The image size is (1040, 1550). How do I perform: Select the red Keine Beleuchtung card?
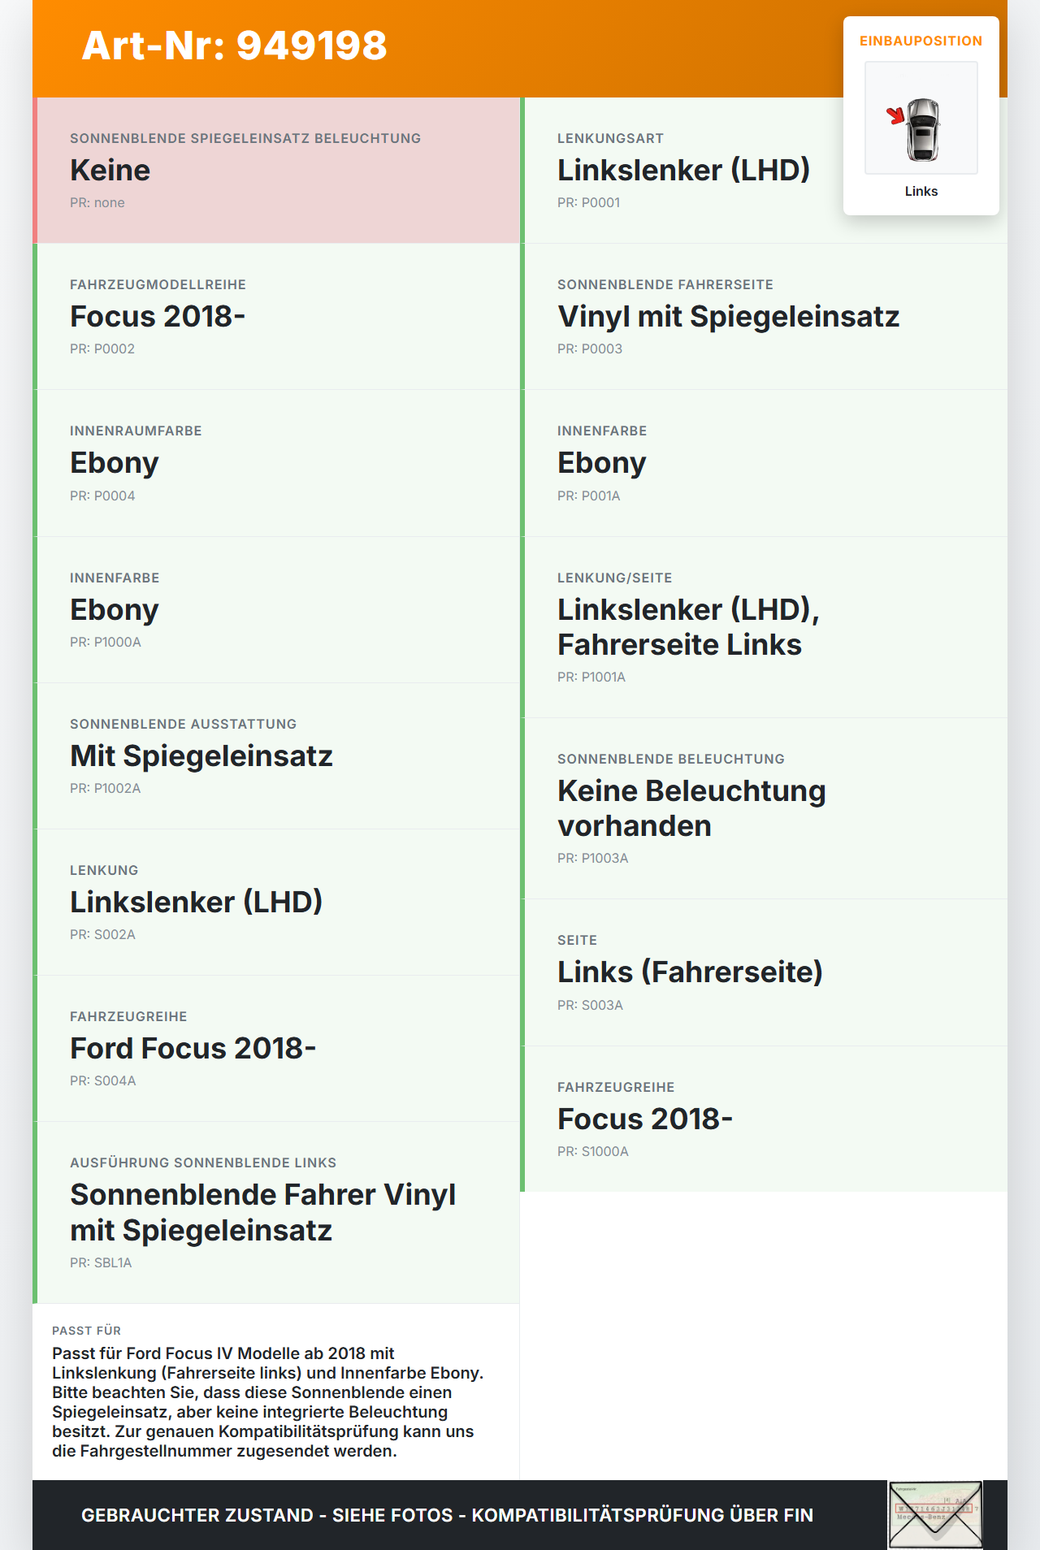(276, 171)
